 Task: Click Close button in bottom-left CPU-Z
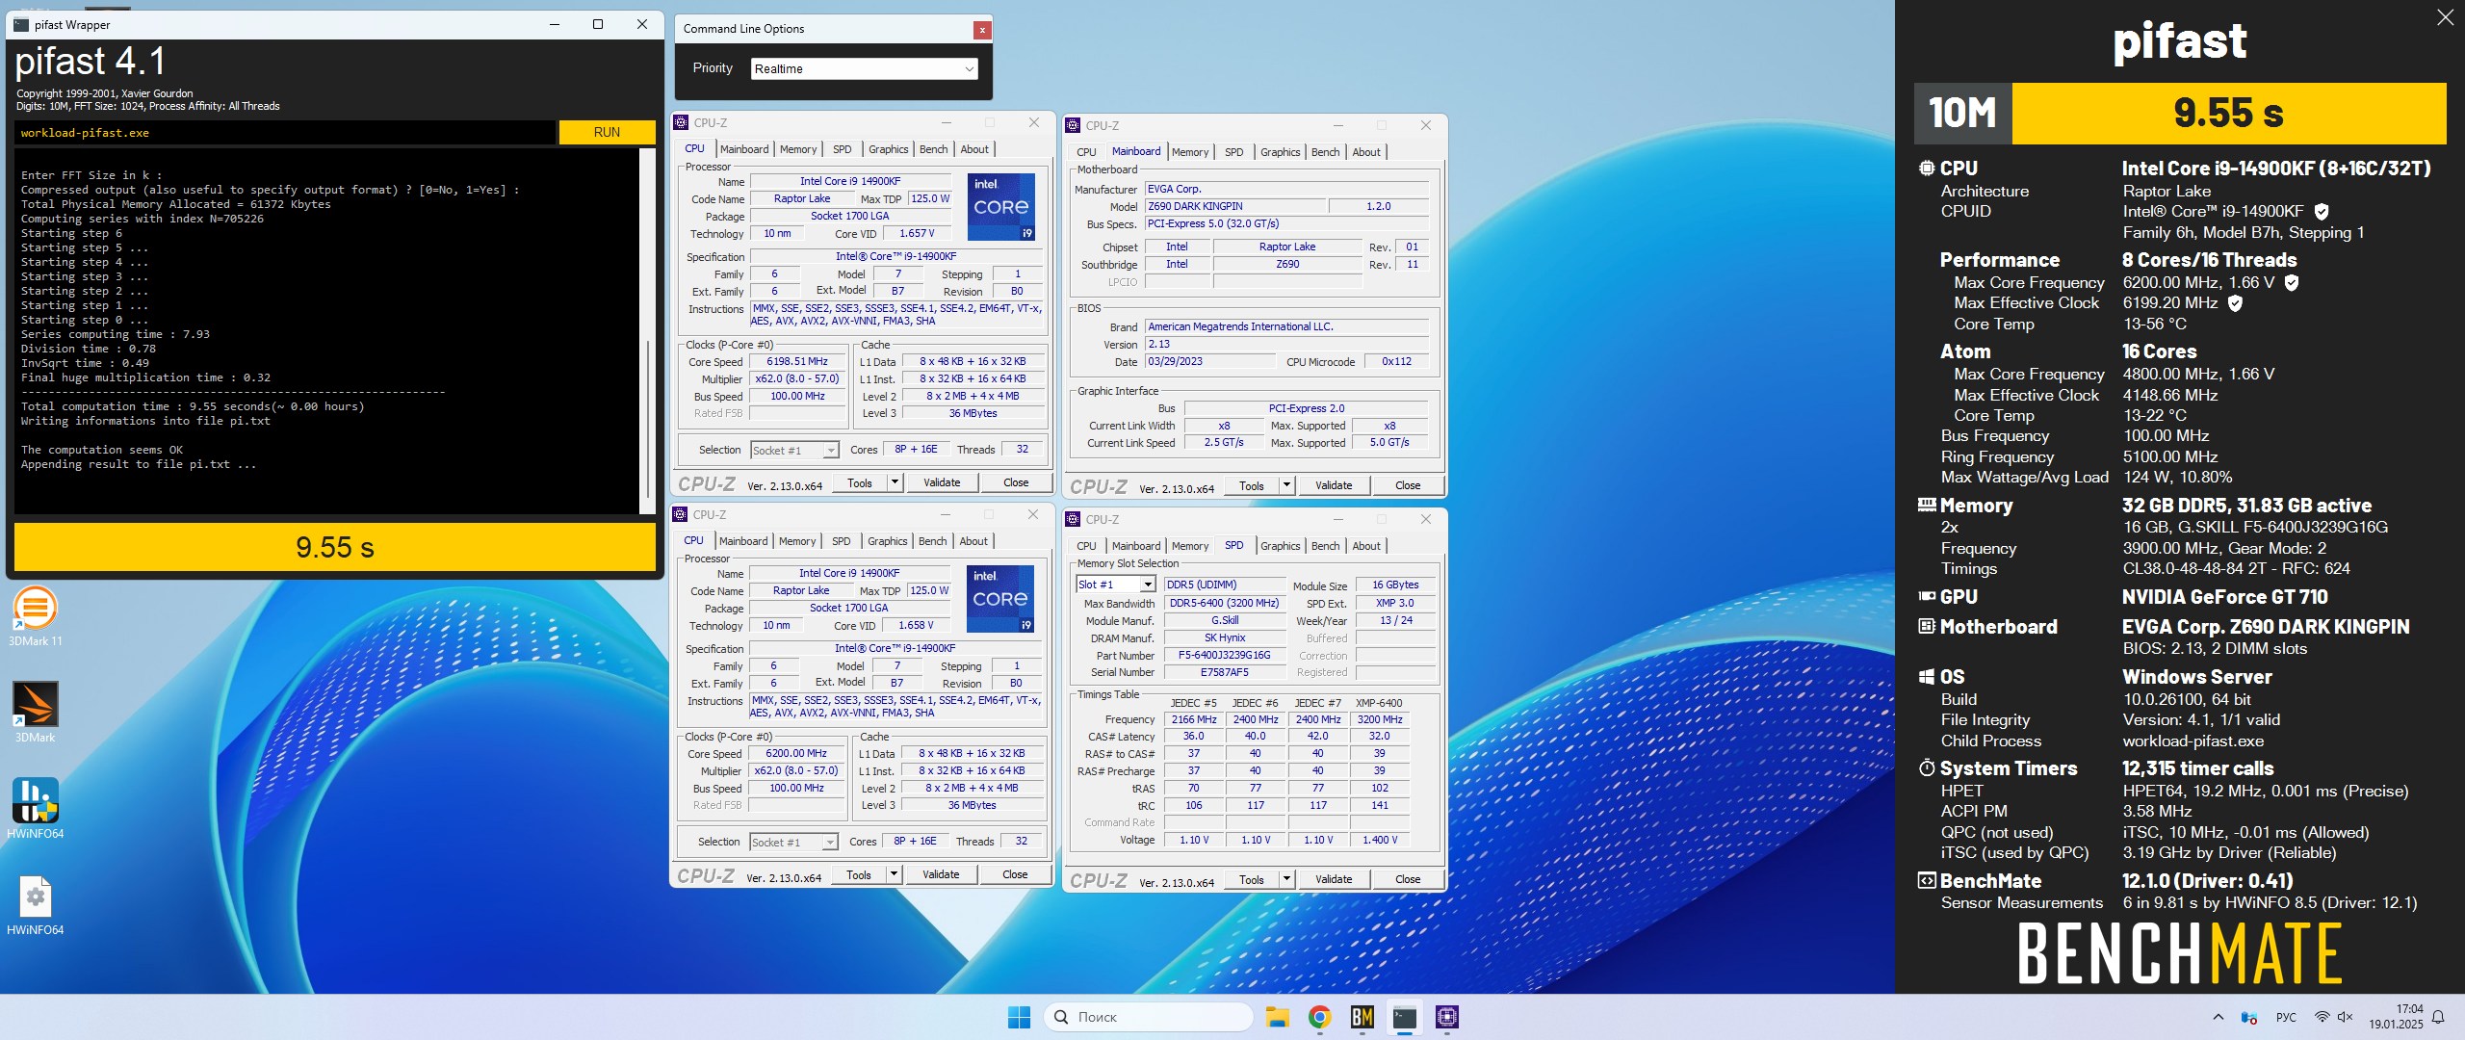point(1015,874)
